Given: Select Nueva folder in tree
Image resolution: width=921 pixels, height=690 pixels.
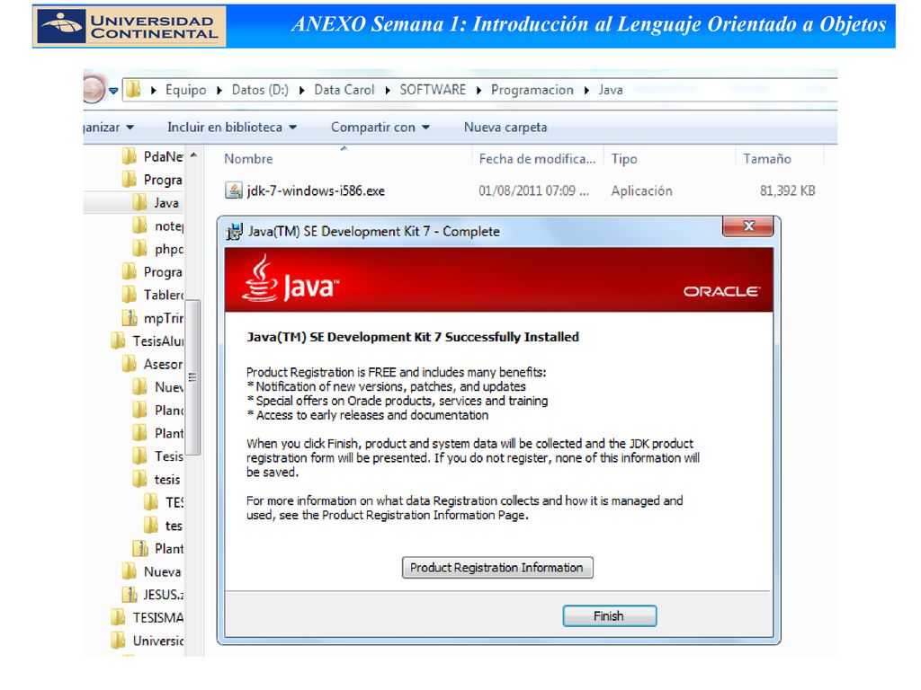Looking at the screenshot, I should [x=153, y=571].
